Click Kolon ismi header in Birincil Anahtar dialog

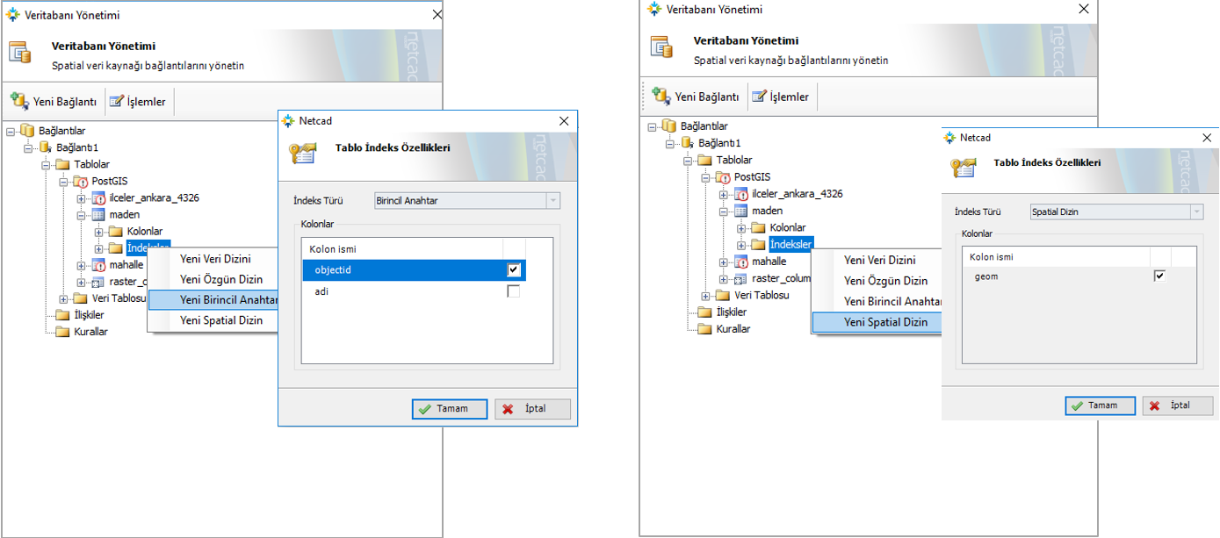pyautogui.click(x=402, y=249)
